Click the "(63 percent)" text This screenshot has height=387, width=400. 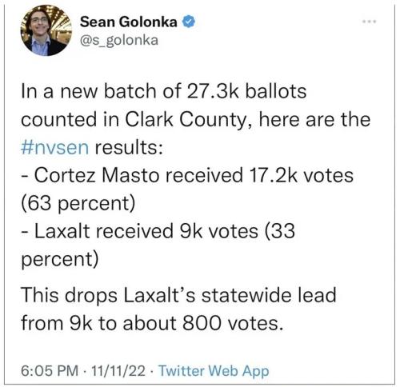(78, 204)
